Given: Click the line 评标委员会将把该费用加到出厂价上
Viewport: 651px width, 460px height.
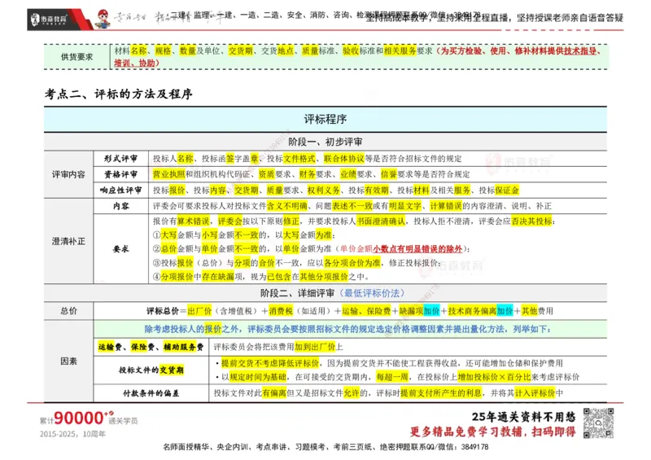Looking at the screenshot, I should pyautogui.click(x=278, y=347).
